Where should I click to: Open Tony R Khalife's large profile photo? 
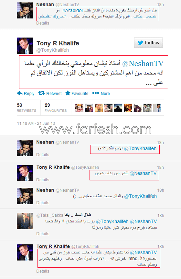pyautogui.click(x=25, y=46)
